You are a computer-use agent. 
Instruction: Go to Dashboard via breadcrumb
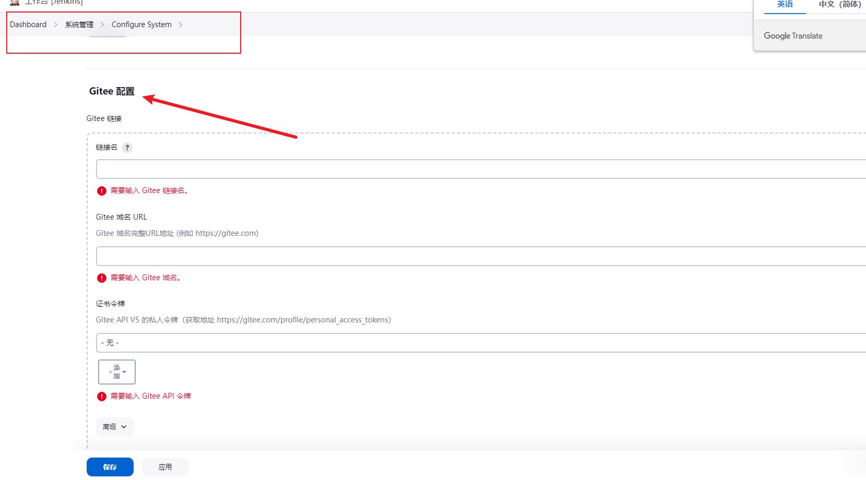point(28,25)
